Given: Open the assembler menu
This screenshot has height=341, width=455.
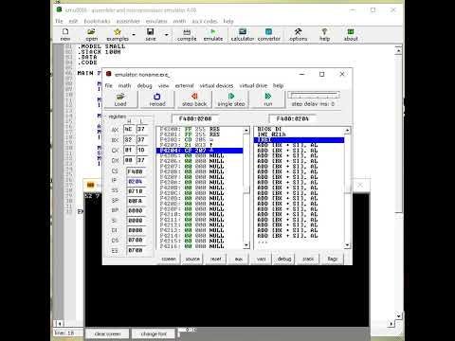Looking at the screenshot, I should [128, 21].
